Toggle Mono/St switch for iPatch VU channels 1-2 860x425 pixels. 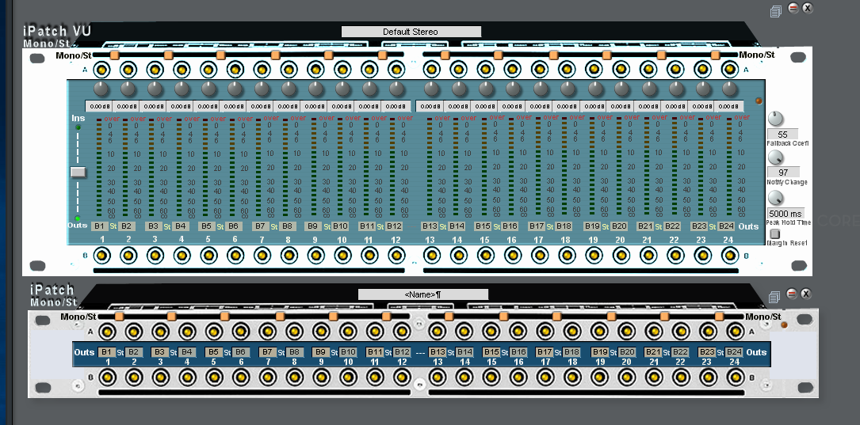[x=115, y=55]
